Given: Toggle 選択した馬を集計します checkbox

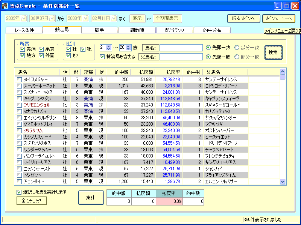Looking at the screenshot, I should pos(19,192).
